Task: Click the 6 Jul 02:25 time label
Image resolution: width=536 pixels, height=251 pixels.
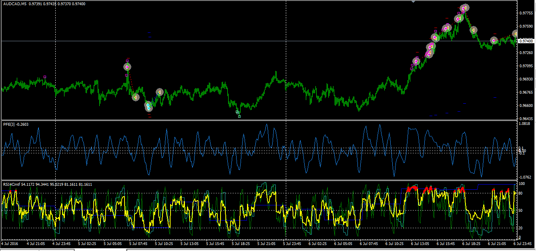Action: [318, 243]
